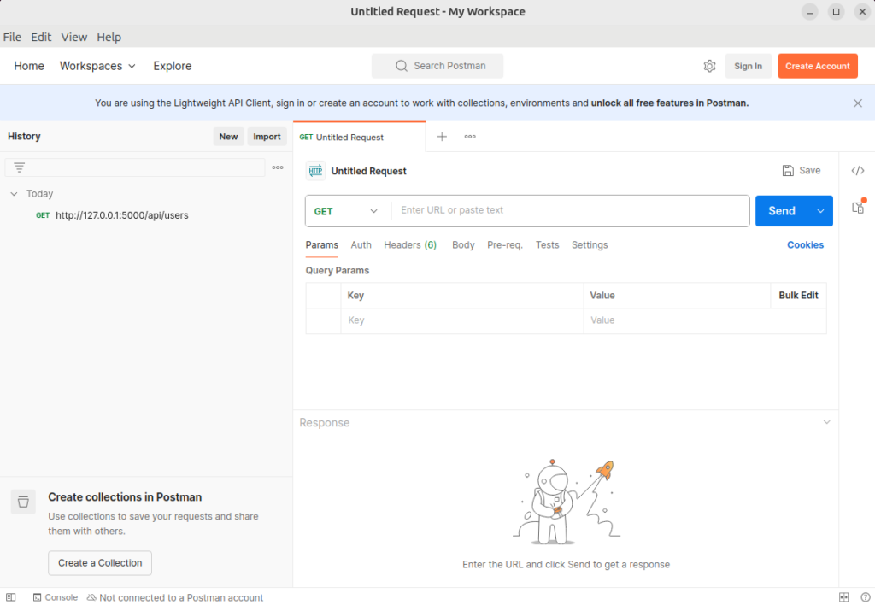875x605 pixels.
Task: Switch to the Body tab
Action: click(x=463, y=245)
